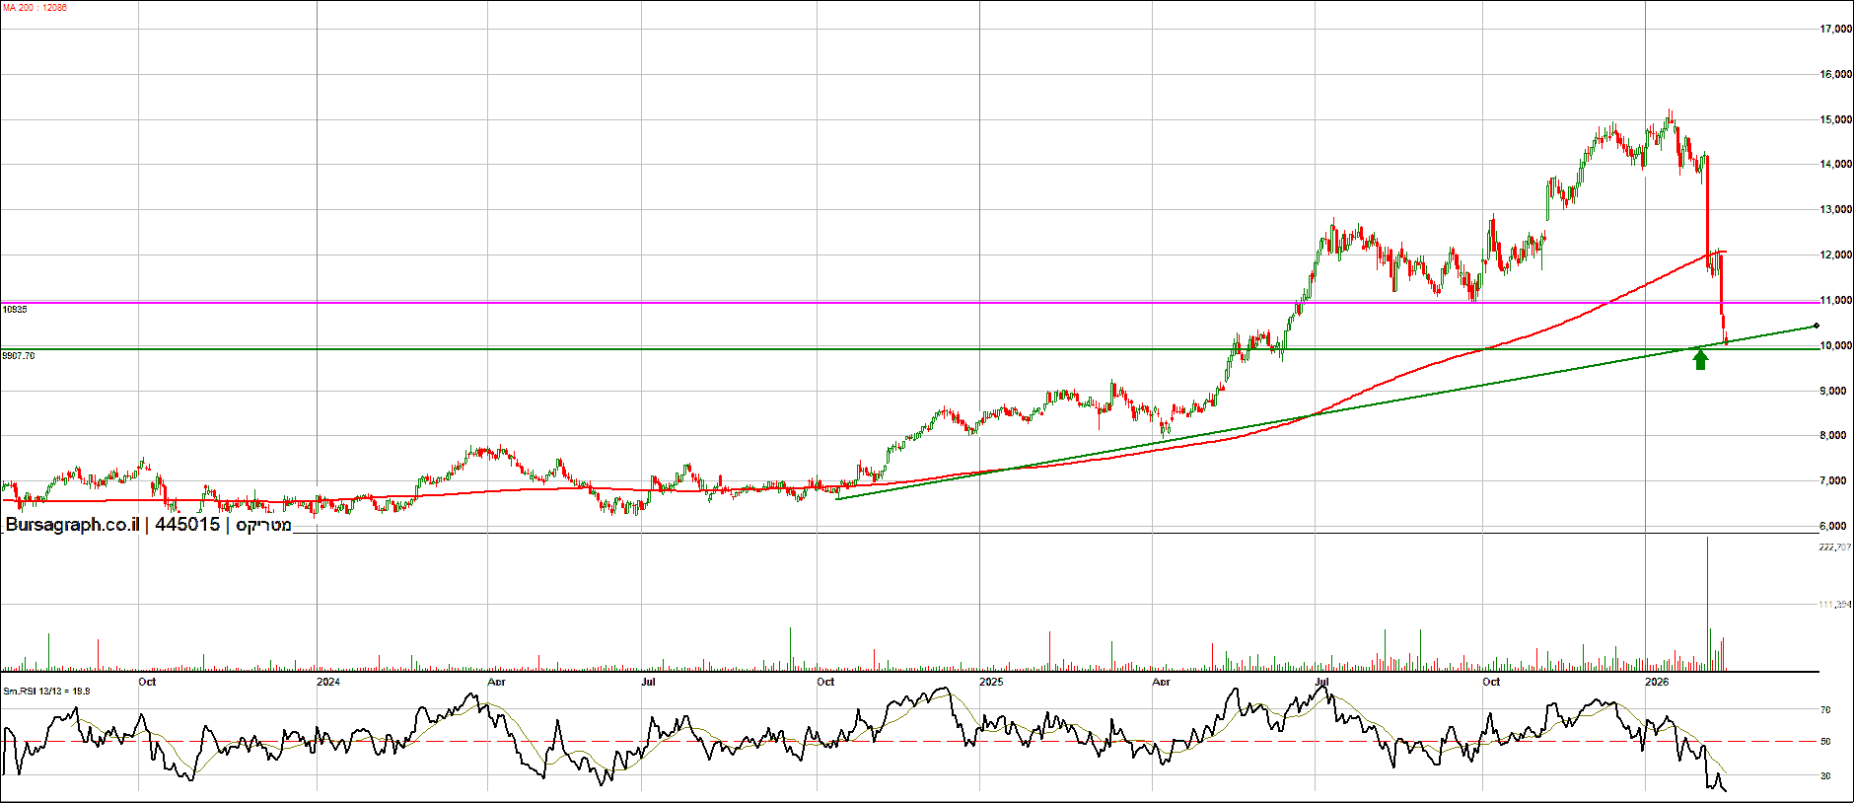Click the 222,707 volume axis label

coord(1834,547)
